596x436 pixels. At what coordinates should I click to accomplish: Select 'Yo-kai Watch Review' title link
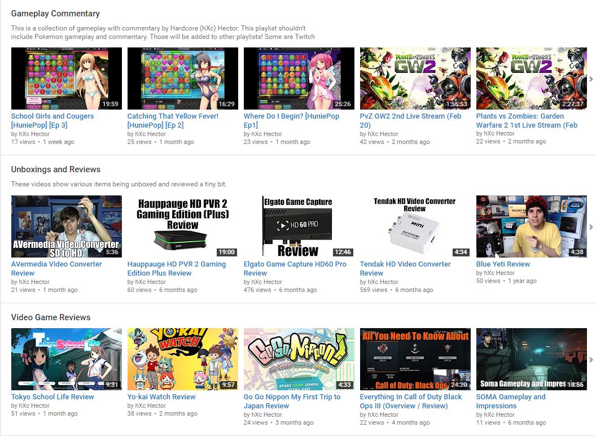pos(161,397)
